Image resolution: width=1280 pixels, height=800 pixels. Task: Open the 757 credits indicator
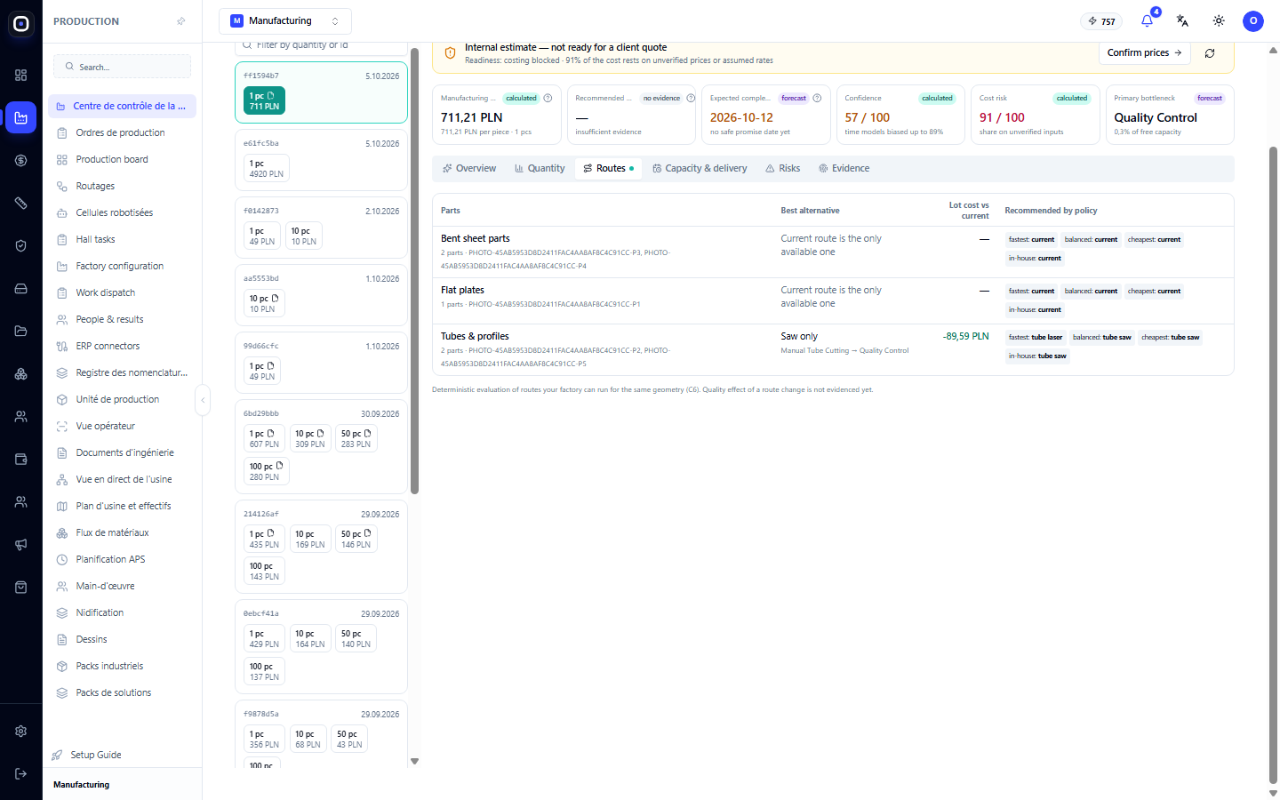(1101, 21)
